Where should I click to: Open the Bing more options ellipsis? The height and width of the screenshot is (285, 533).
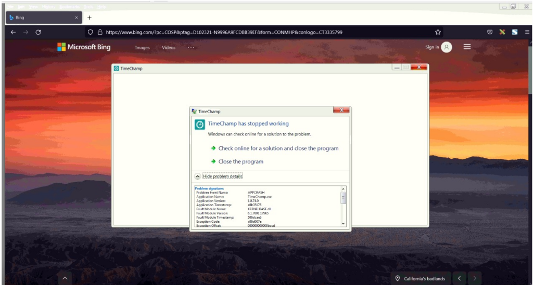point(191,47)
